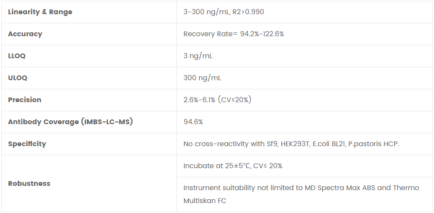Click the 'Robustness' row label
Screen dimensions: 434x213
click(x=29, y=184)
